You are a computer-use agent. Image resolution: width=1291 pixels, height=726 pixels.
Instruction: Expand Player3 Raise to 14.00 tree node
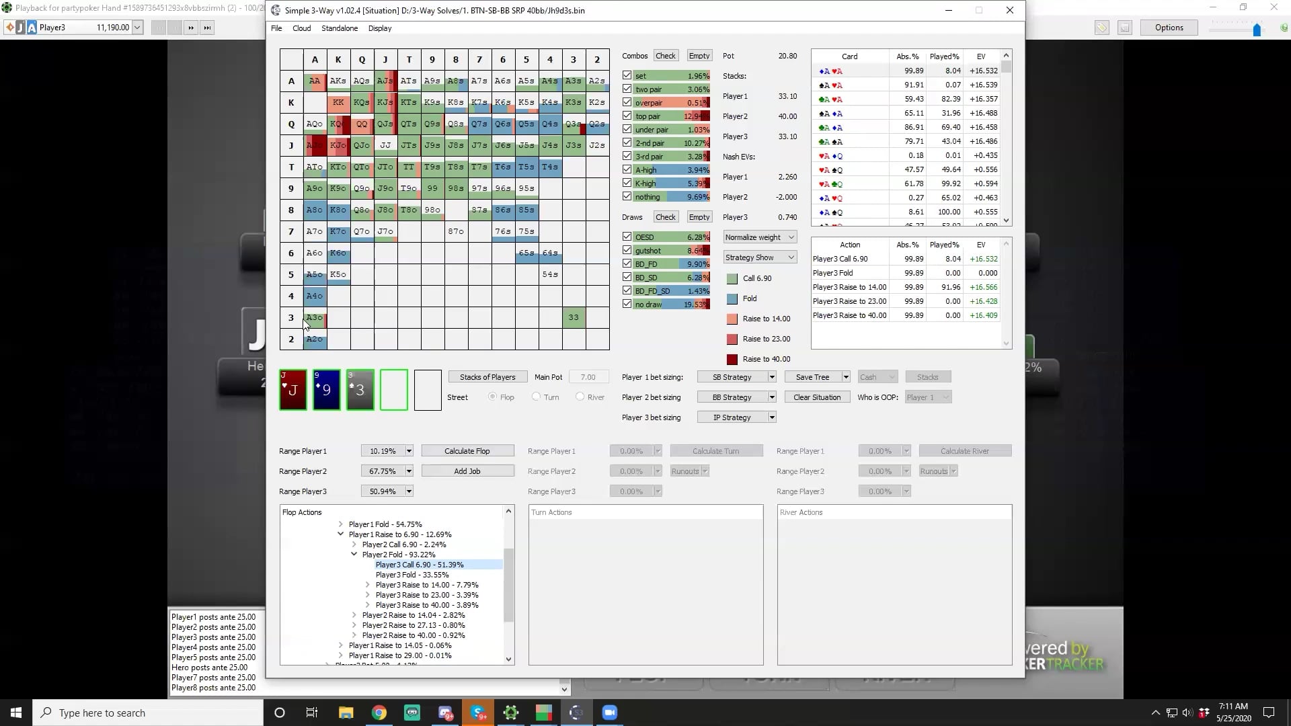pyautogui.click(x=368, y=585)
